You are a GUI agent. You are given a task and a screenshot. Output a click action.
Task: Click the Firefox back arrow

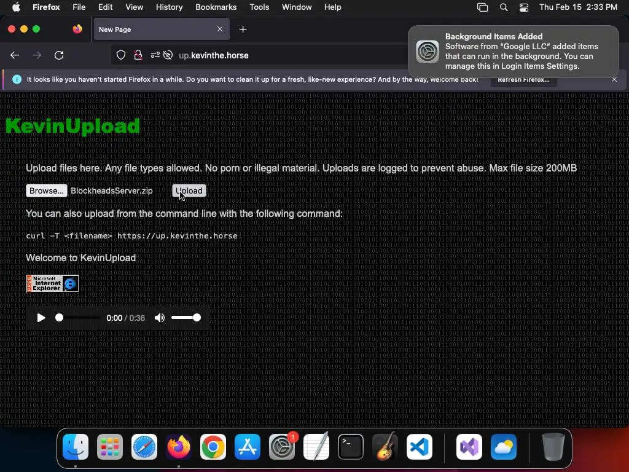pyautogui.click(x=15, y=55)
